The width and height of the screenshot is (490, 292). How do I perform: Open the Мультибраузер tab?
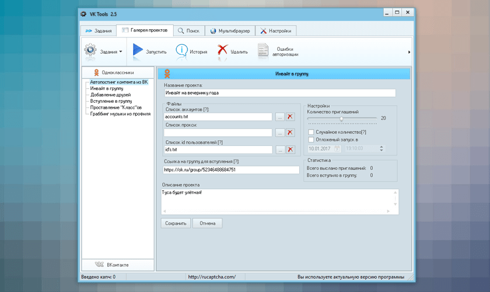coord(230,31)
